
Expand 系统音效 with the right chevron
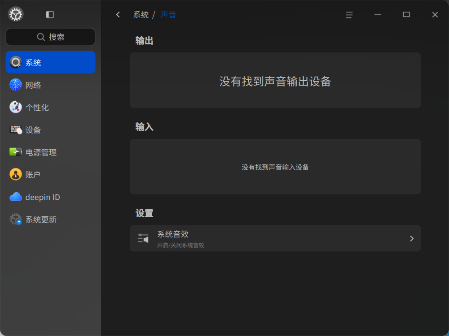coord(412,238)
